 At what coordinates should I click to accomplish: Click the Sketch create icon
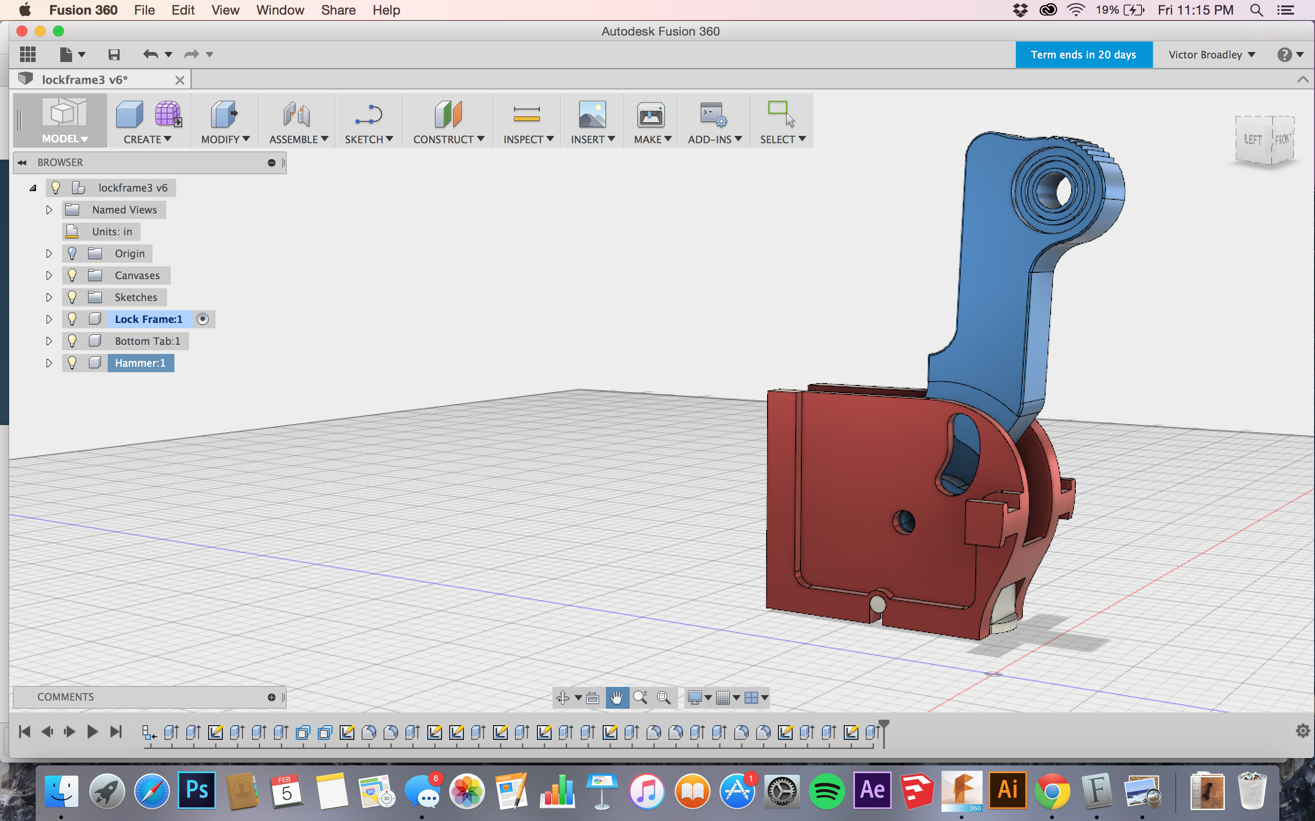tap(368, 114)
